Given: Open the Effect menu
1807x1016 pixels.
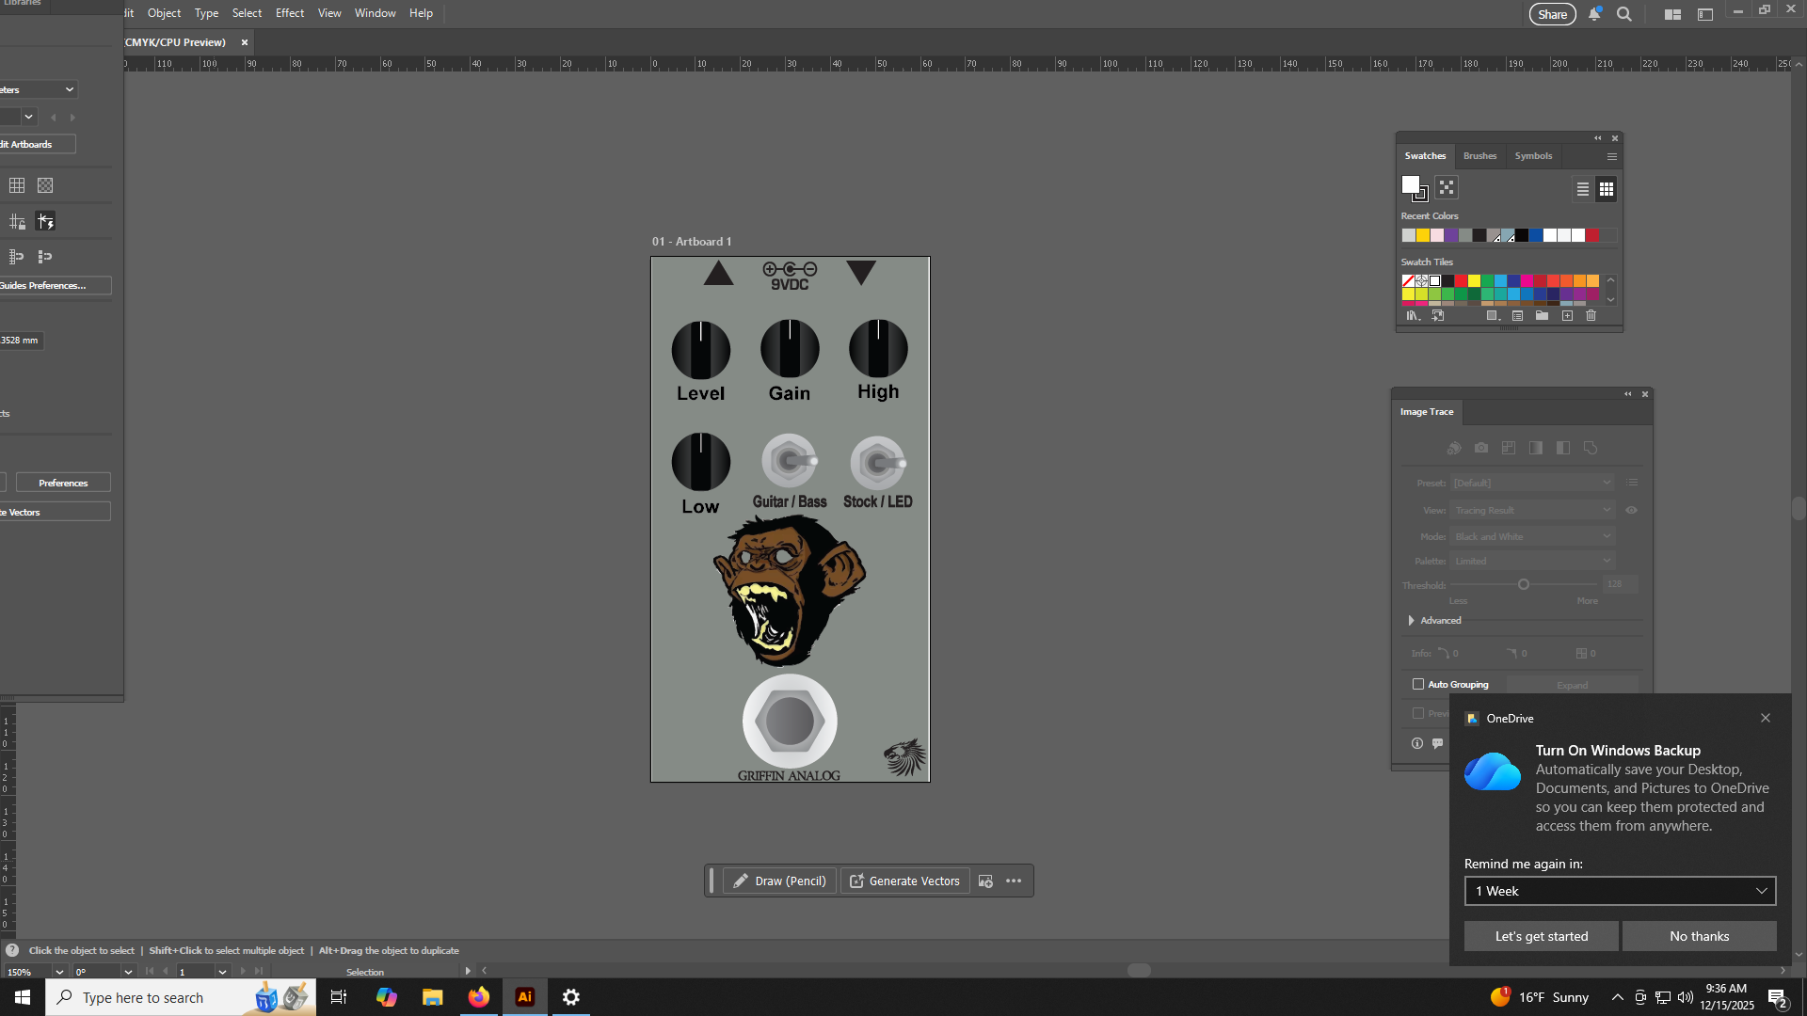Looking at the screenshot, I should point(289,13).
